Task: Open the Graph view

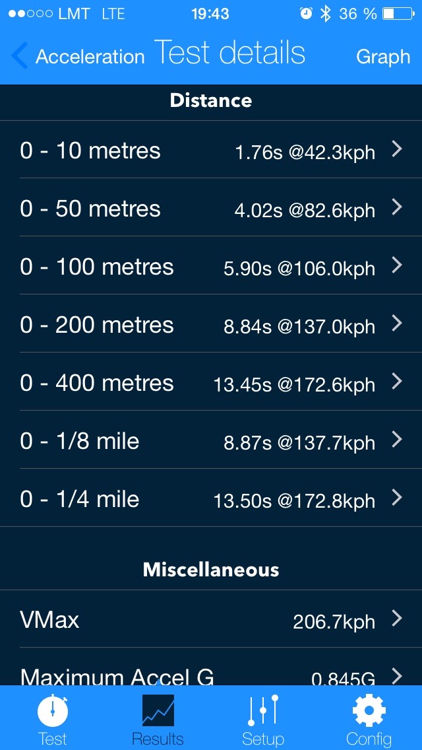Action: click(383, 57)
